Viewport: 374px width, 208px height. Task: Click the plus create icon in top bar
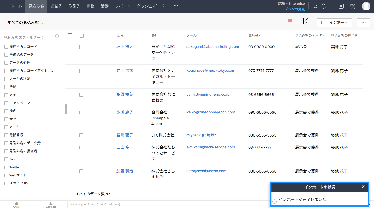coord(332,6)
